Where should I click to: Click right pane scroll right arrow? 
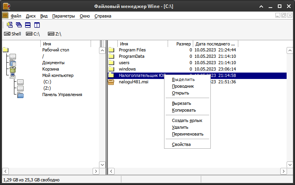click(x=283, y=171)
